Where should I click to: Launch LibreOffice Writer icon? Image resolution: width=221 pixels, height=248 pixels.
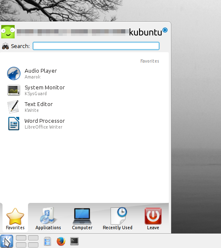[x=14, y=124]
